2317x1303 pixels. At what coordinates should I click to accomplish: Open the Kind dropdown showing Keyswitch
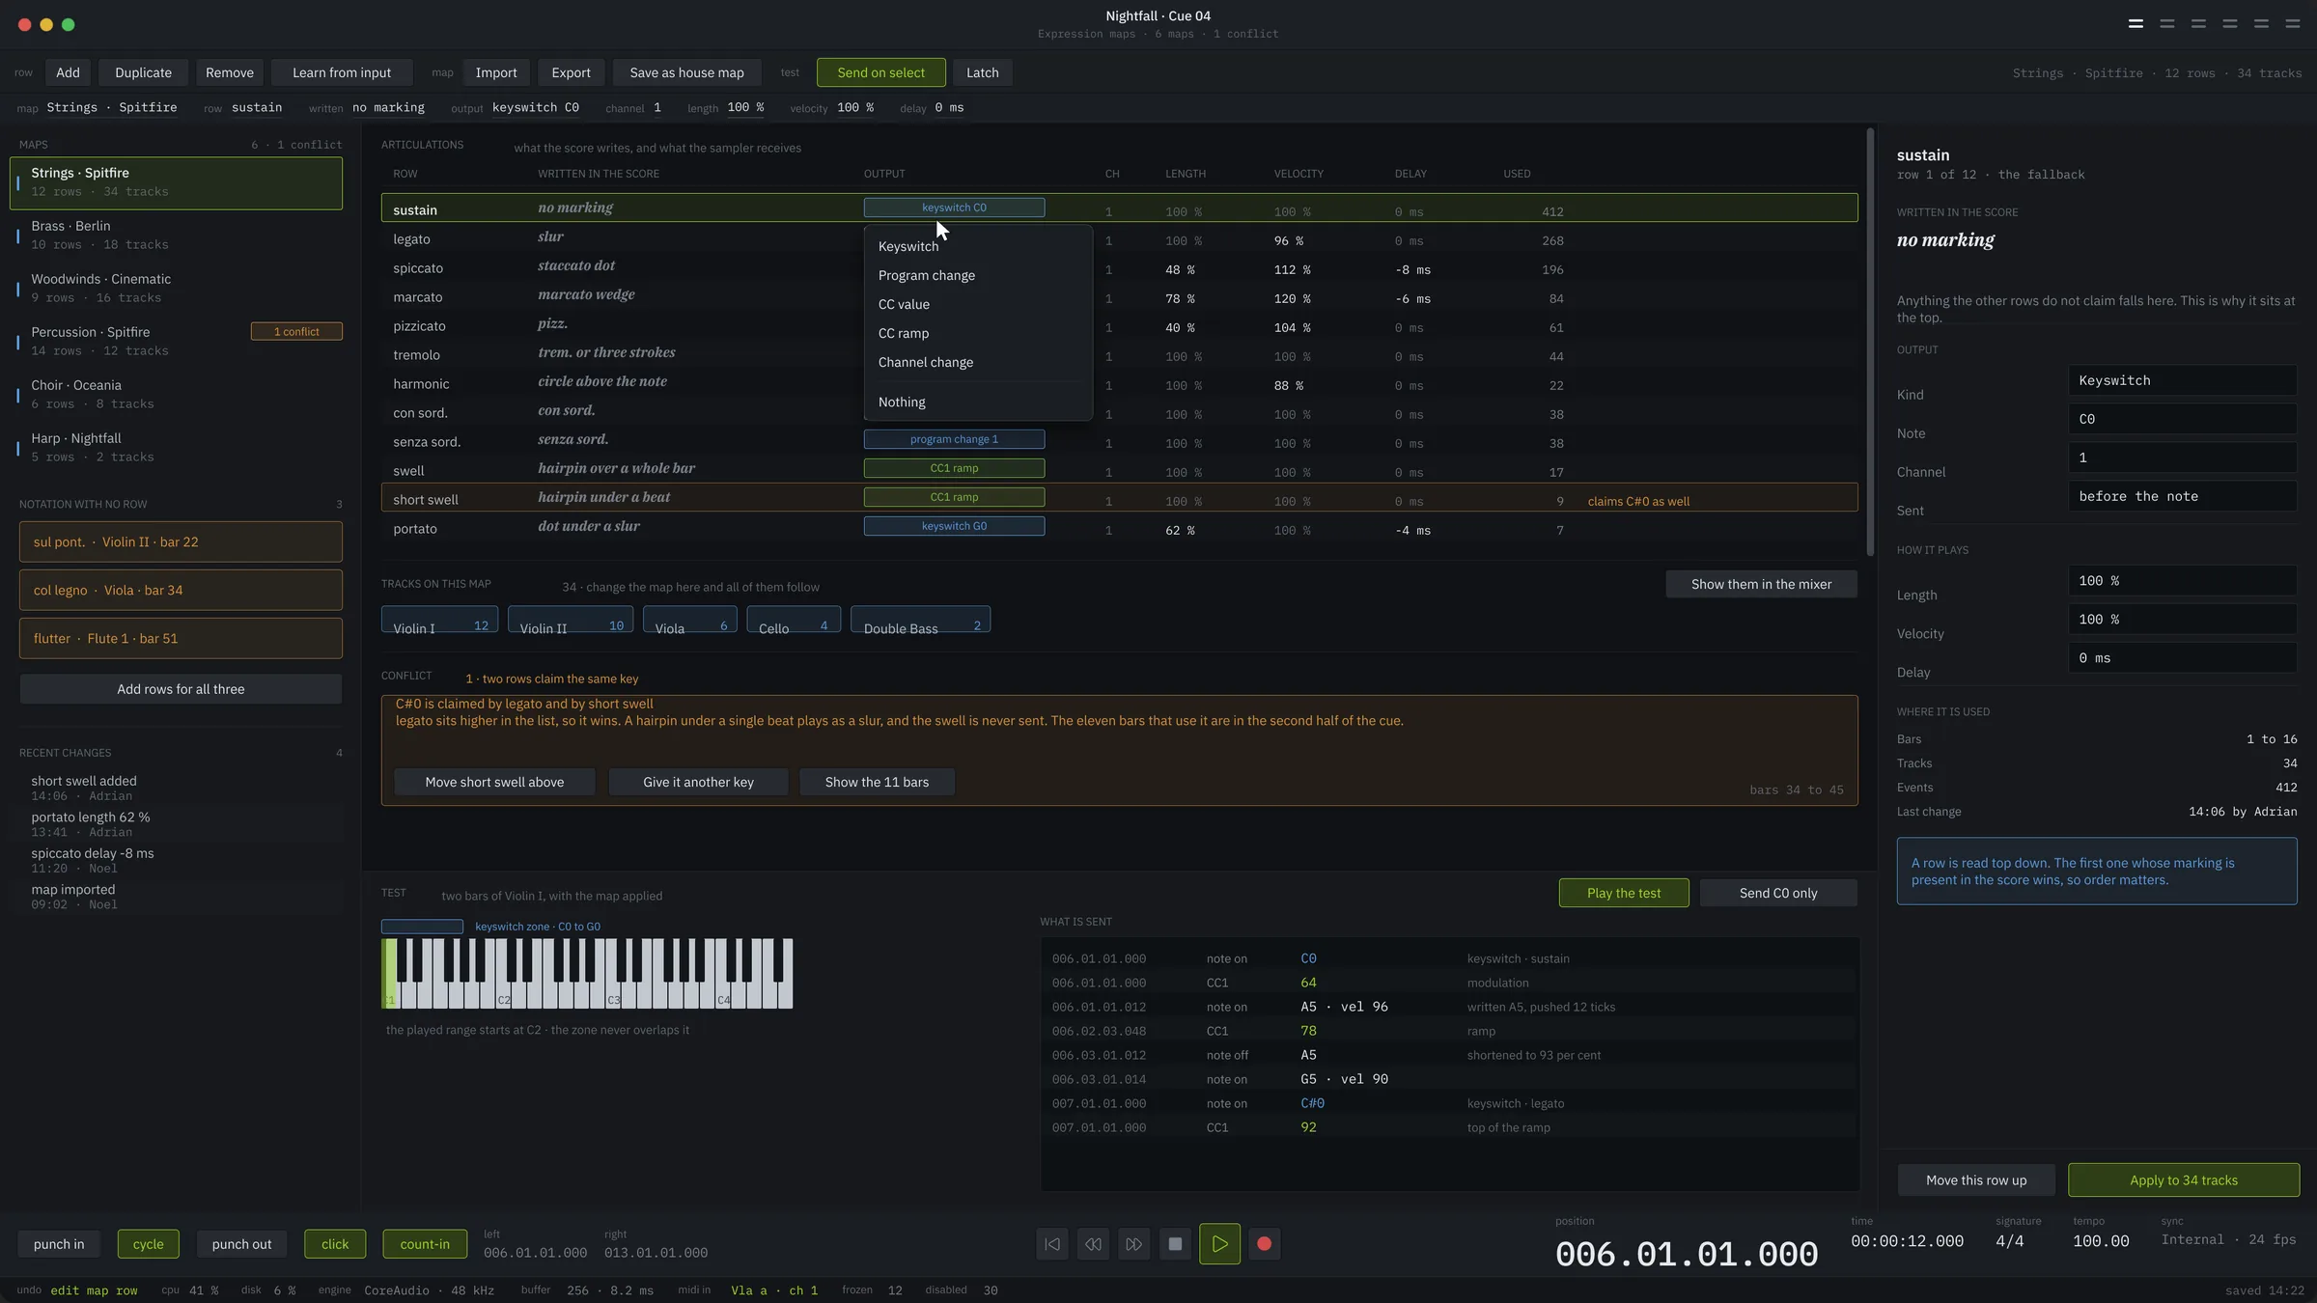click(x=2182, y=380)
